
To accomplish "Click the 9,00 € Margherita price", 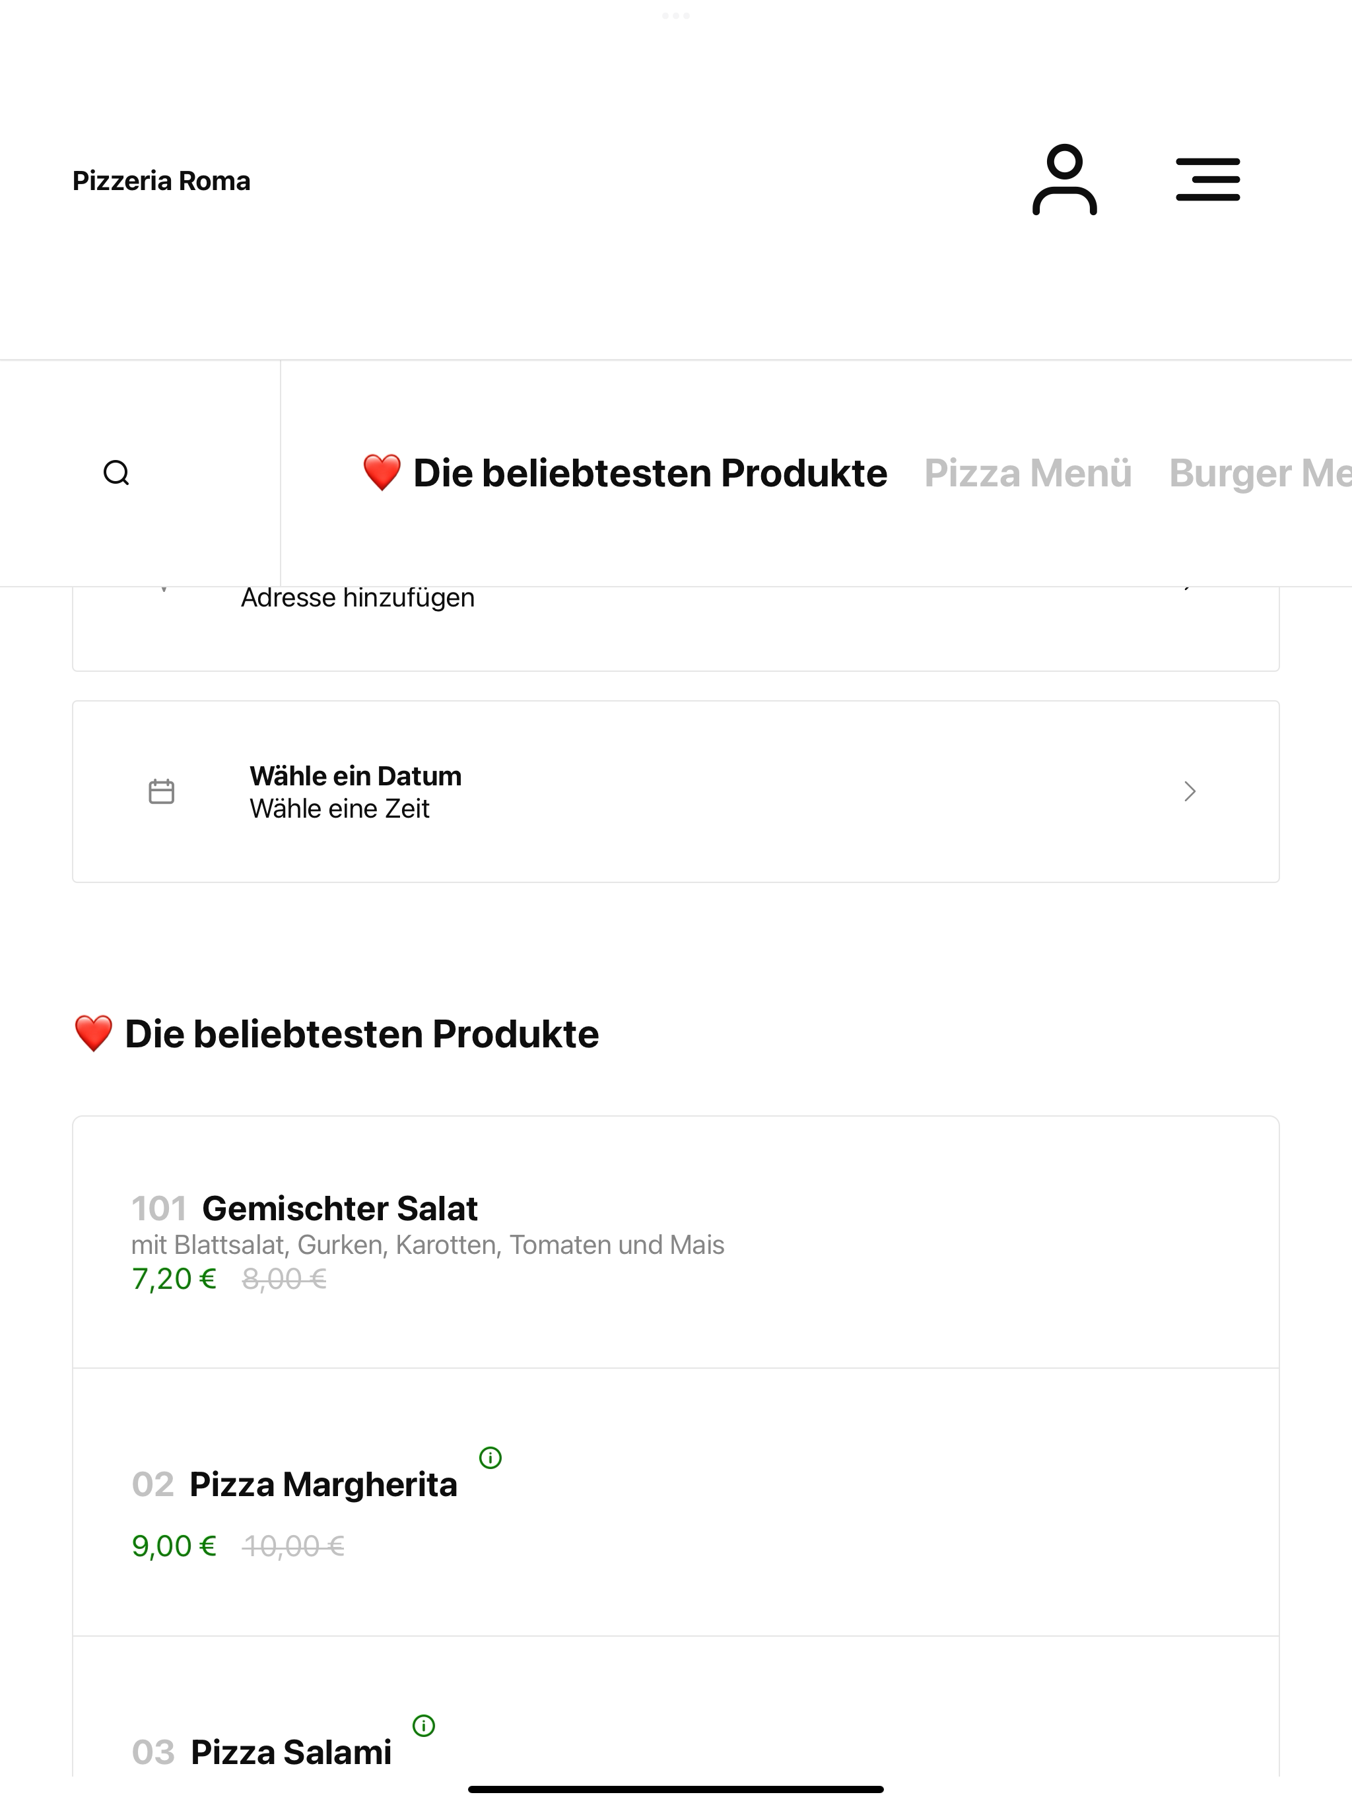I will pos(174,1546).
